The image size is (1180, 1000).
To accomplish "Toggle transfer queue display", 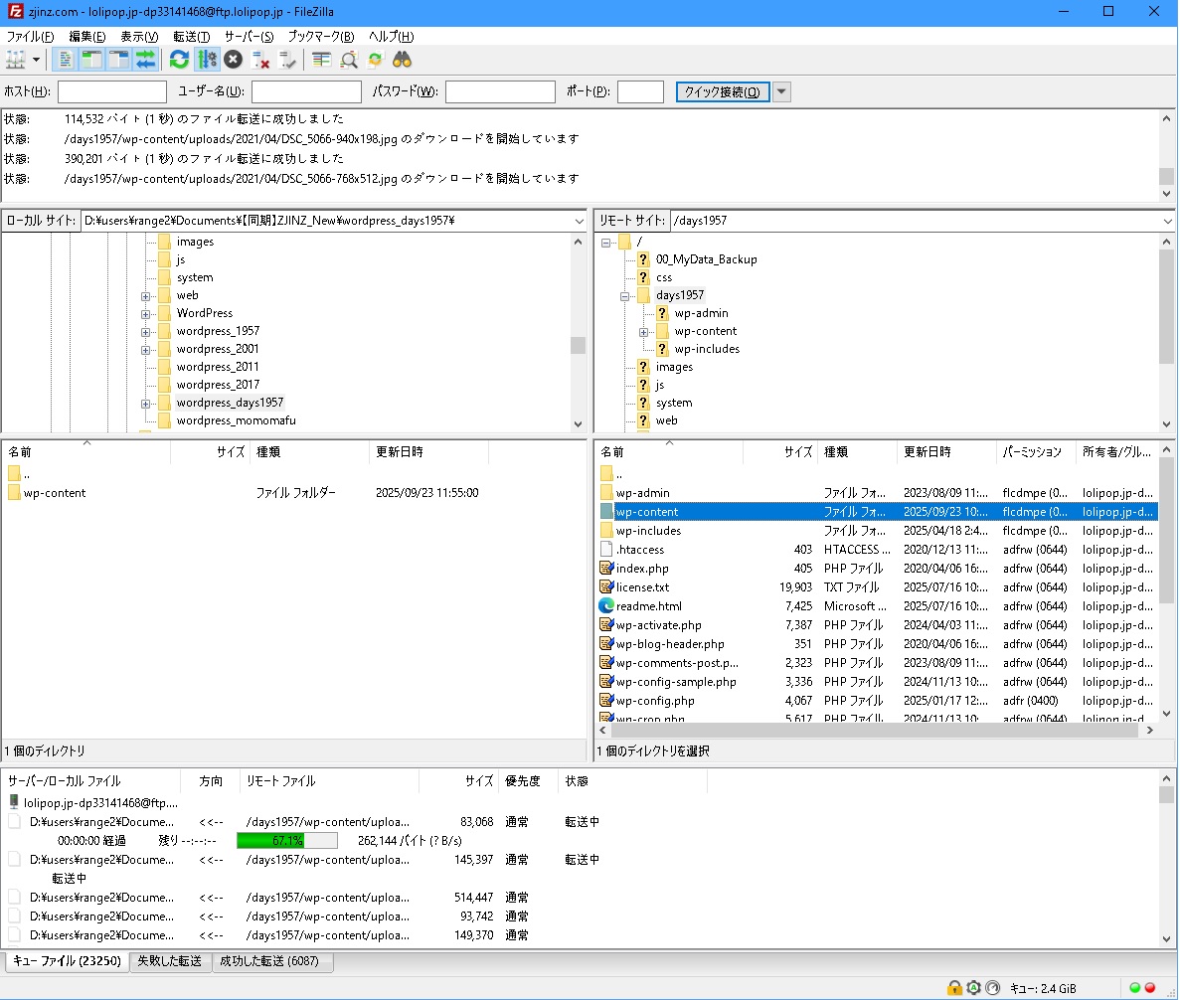I will click(146, 60).
